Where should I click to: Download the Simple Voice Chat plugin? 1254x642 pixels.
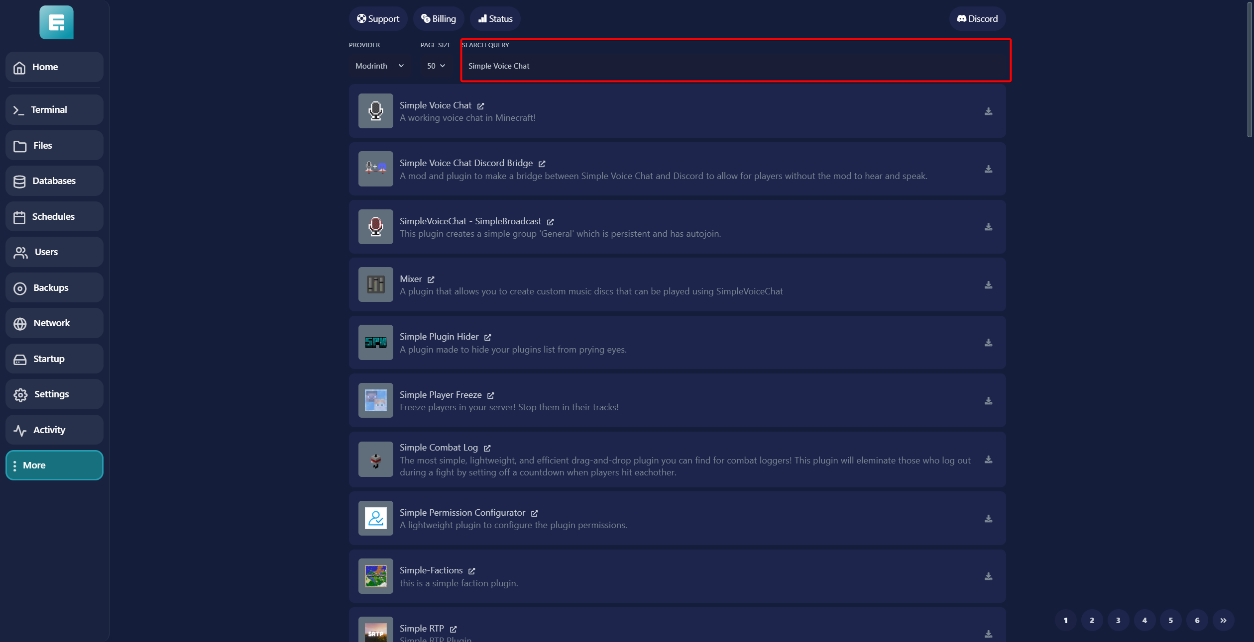pos(988,111)
